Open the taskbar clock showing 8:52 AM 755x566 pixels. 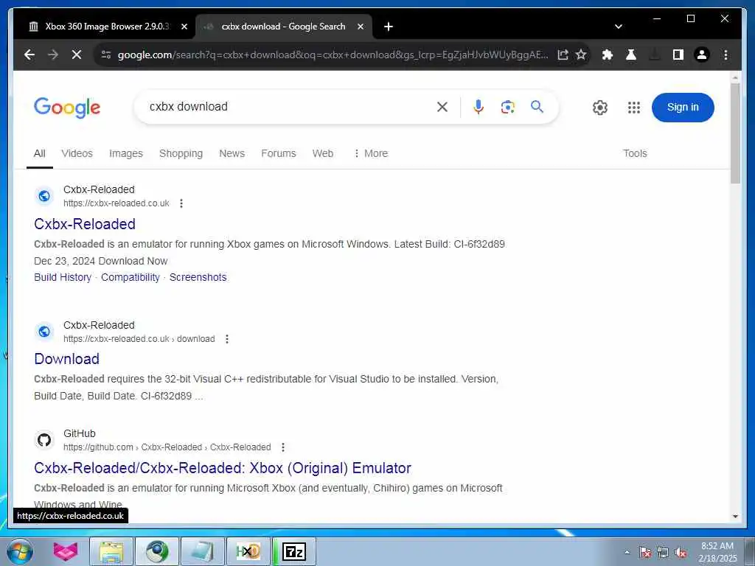717,552
